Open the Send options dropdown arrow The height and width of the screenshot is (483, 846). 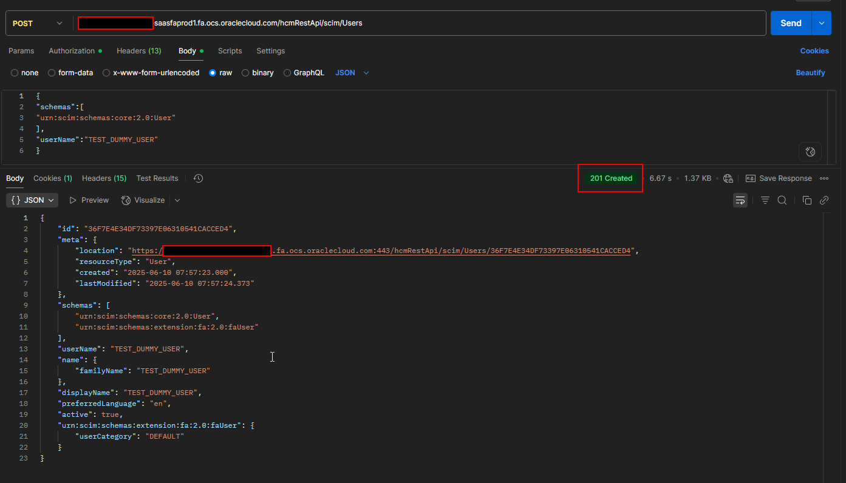point(822,23)
